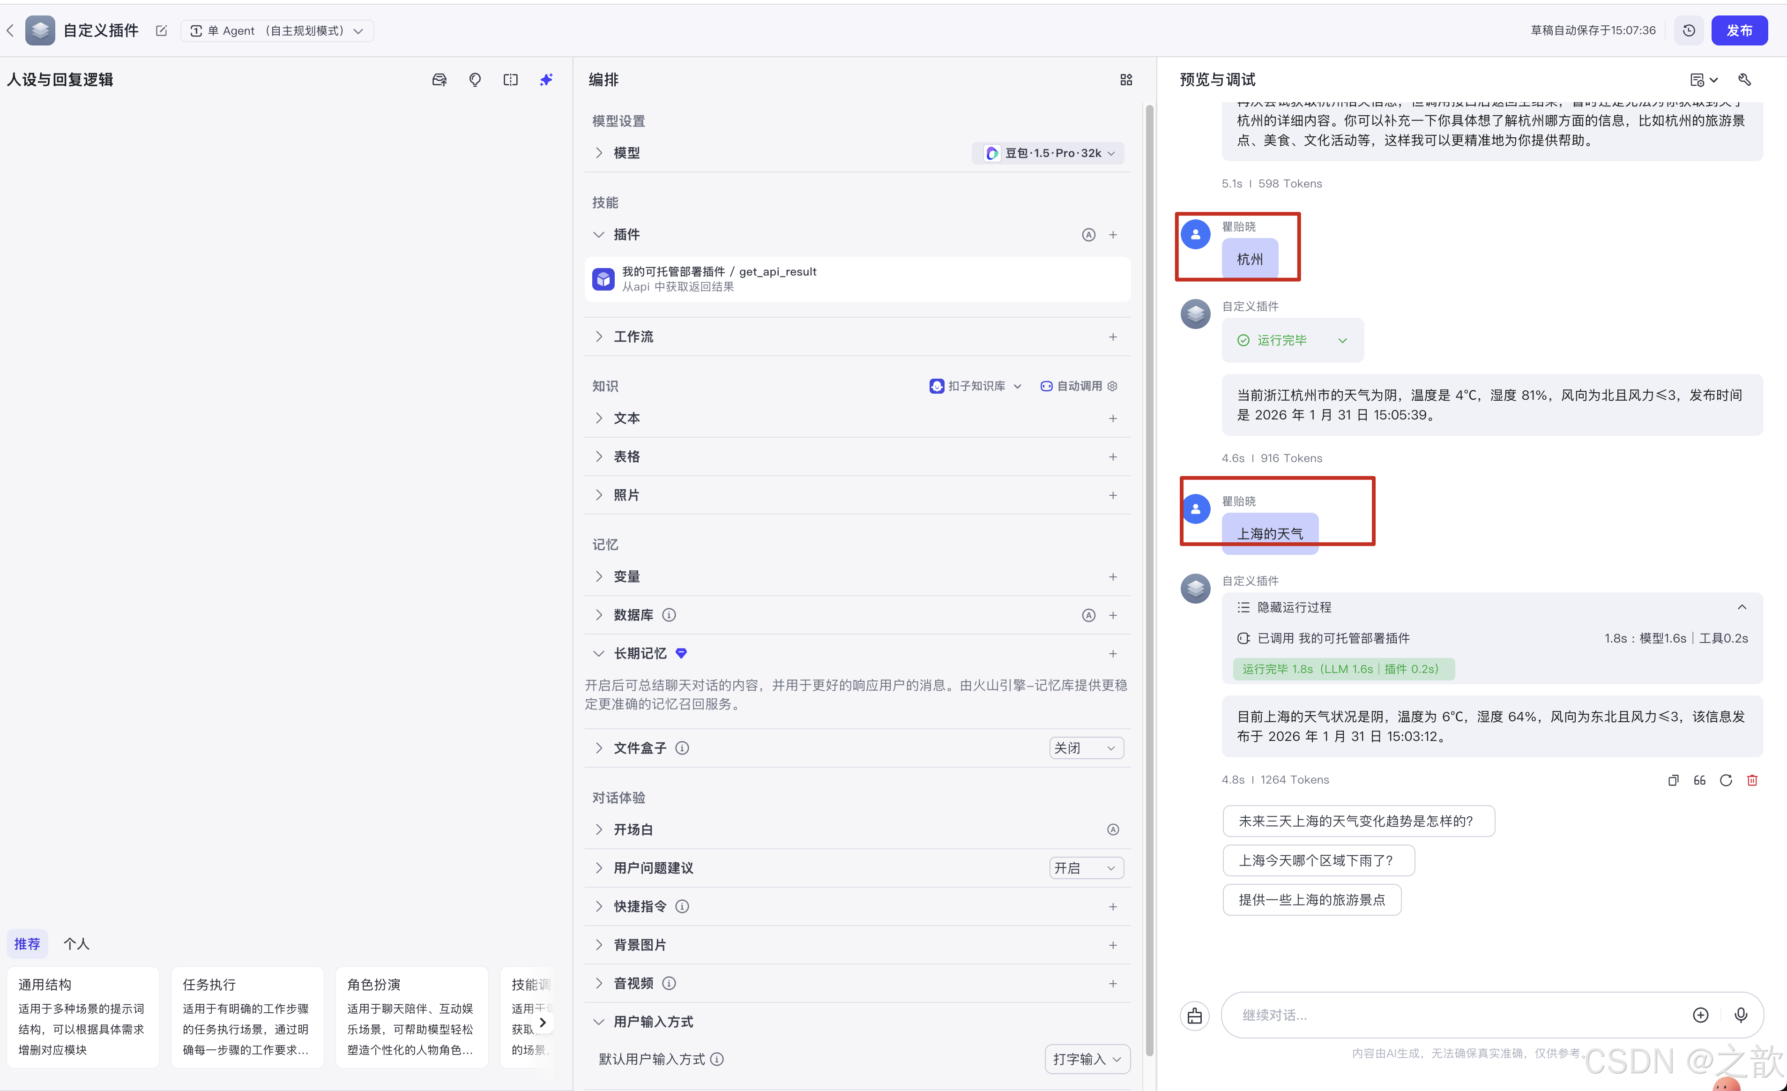
Task: Select the 推荐 tab
Action: pos(28,944)
